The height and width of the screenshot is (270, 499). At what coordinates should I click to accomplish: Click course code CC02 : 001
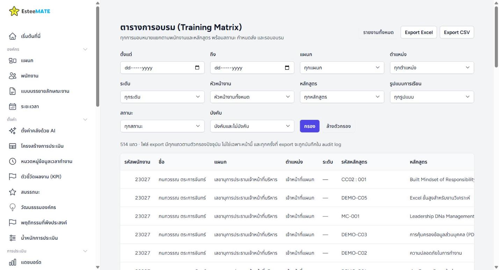point(354,179)
